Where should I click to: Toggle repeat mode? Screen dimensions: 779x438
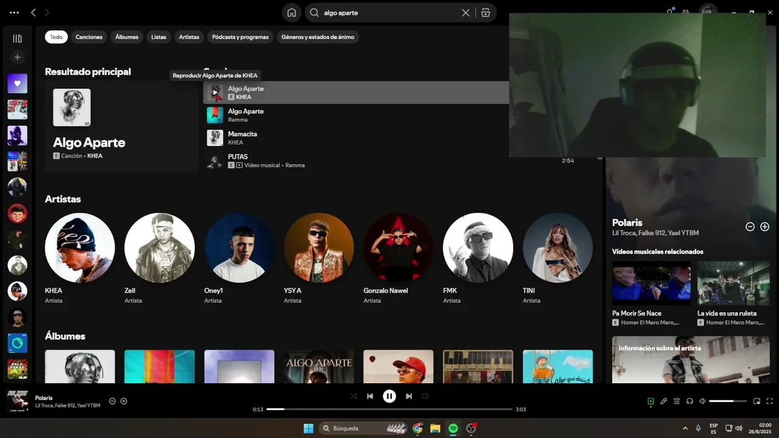[x=425, y=396]
